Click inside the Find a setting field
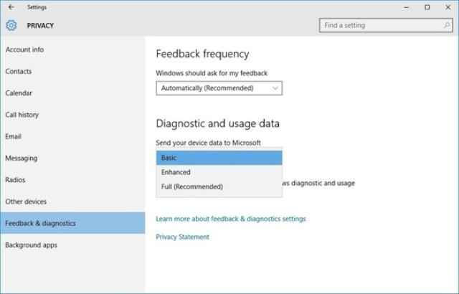The width and height of the screenshot is (459, 294). pyautogui.click(x=379, y=25)
